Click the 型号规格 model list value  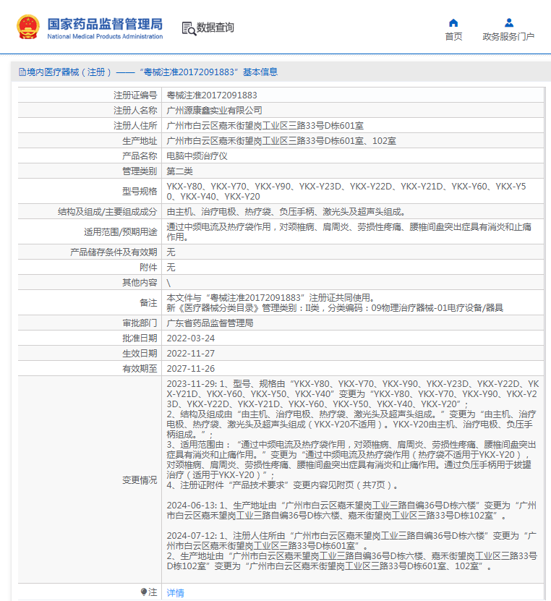tap(346, 191)
